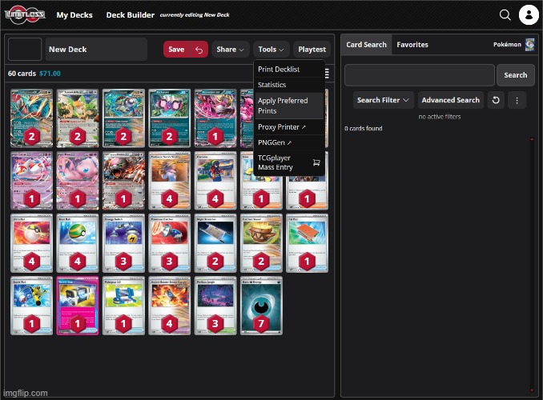Choose Apply Preferred Prints in the Tools menu
The image size is (543, 400).
click(289, 106)
